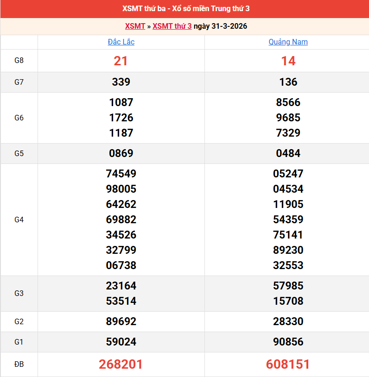Click the red G8 number 14

tap(288, 61)
